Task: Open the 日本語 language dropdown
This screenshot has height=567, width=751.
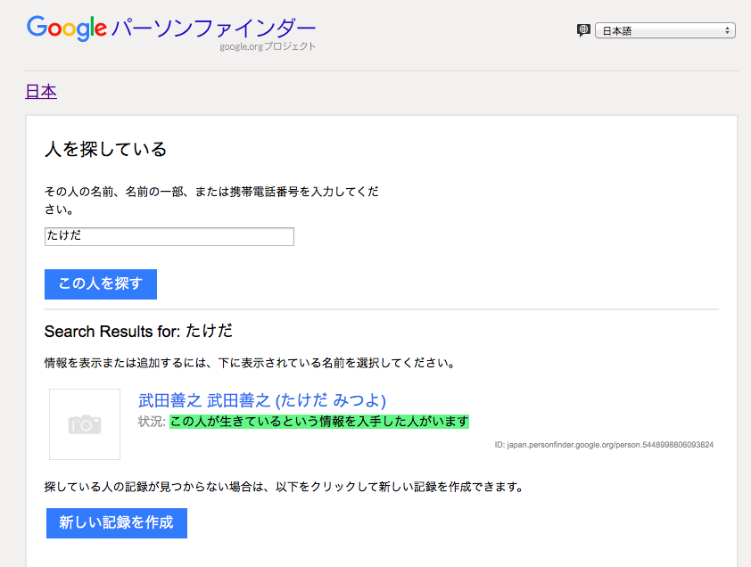Action: click(664, 30)
